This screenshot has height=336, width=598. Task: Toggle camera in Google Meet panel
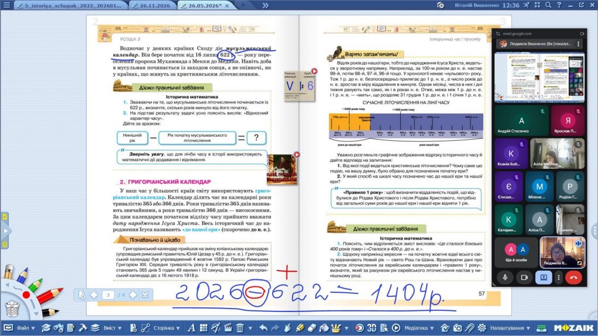tap(524, 278)
